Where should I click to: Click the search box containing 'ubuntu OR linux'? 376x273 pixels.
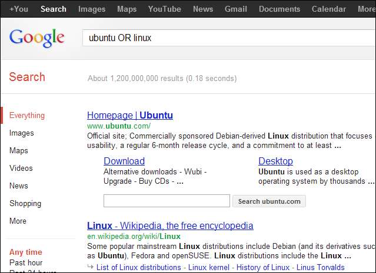click(x=229, y=38)
